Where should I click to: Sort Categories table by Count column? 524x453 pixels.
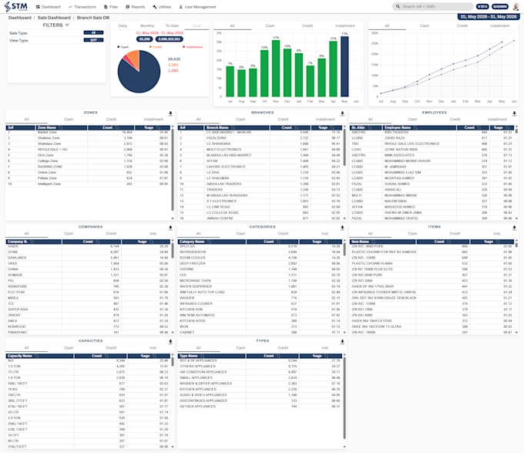(272, 242)
